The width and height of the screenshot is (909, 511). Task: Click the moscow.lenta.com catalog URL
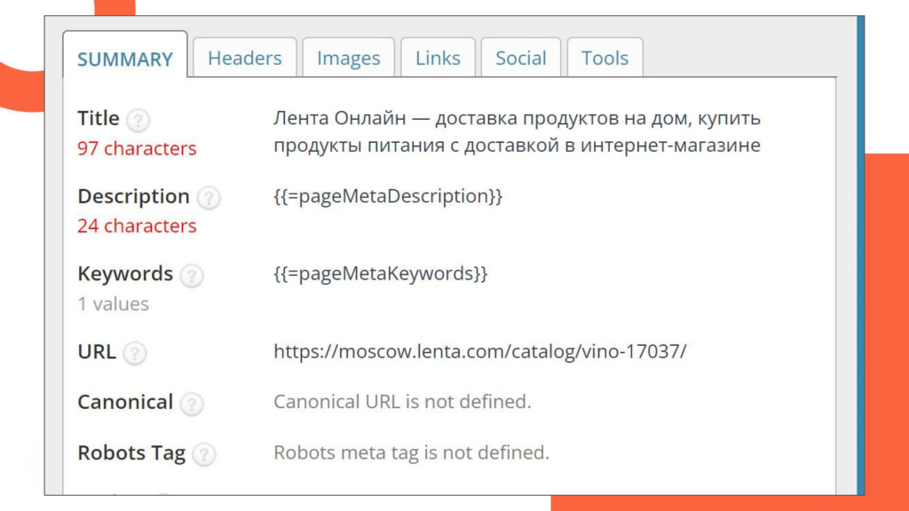pyautogui.click(x=480, y=351)
